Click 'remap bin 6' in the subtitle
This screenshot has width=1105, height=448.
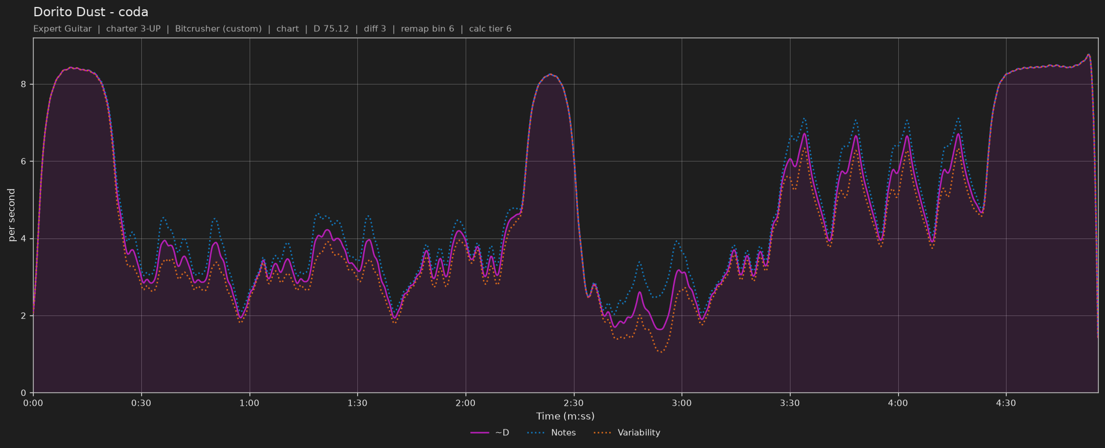[x=427, y=29]
